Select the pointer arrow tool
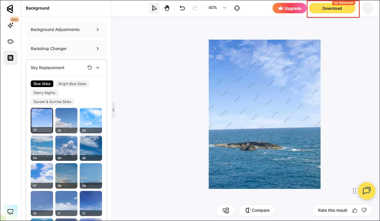This screenshot has width=380, height=221. [x=154, y=8]
